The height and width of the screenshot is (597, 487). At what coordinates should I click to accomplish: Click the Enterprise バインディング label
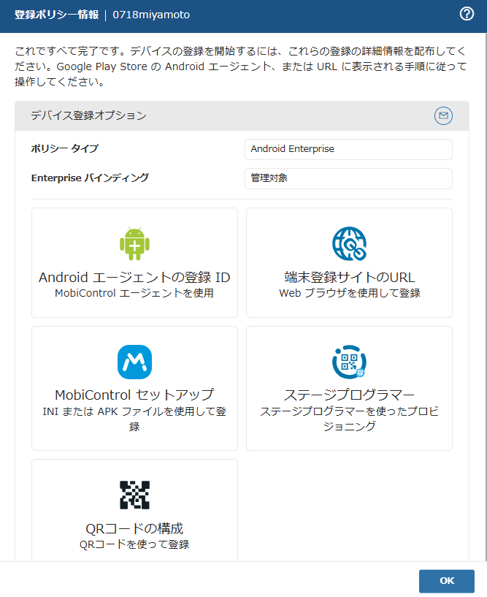point(90,178)
